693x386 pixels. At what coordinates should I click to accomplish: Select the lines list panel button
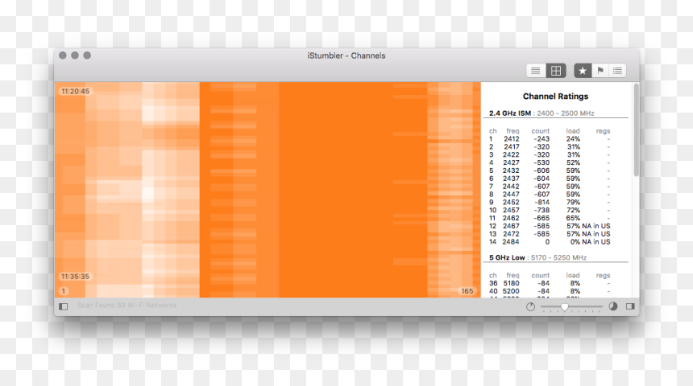(x=617, y=71)
